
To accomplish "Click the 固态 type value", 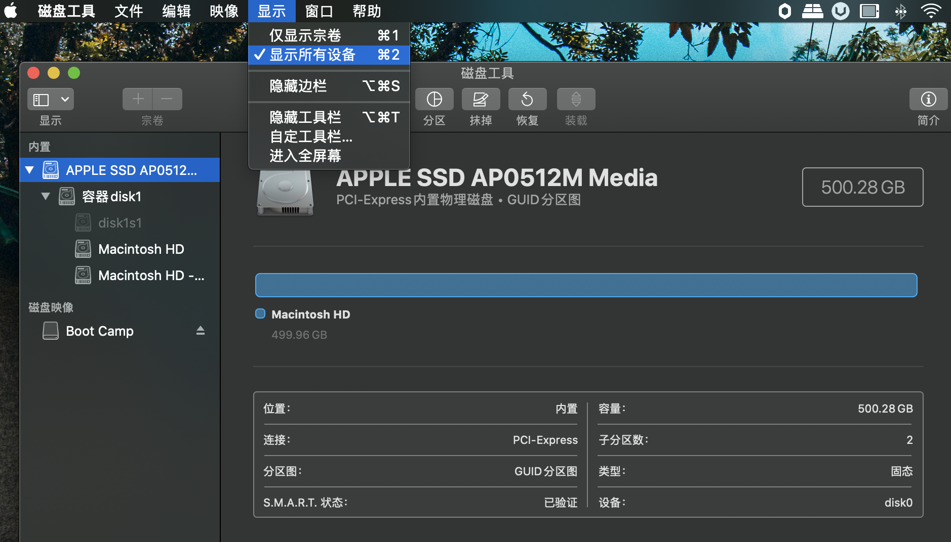I will click(901, 471).
